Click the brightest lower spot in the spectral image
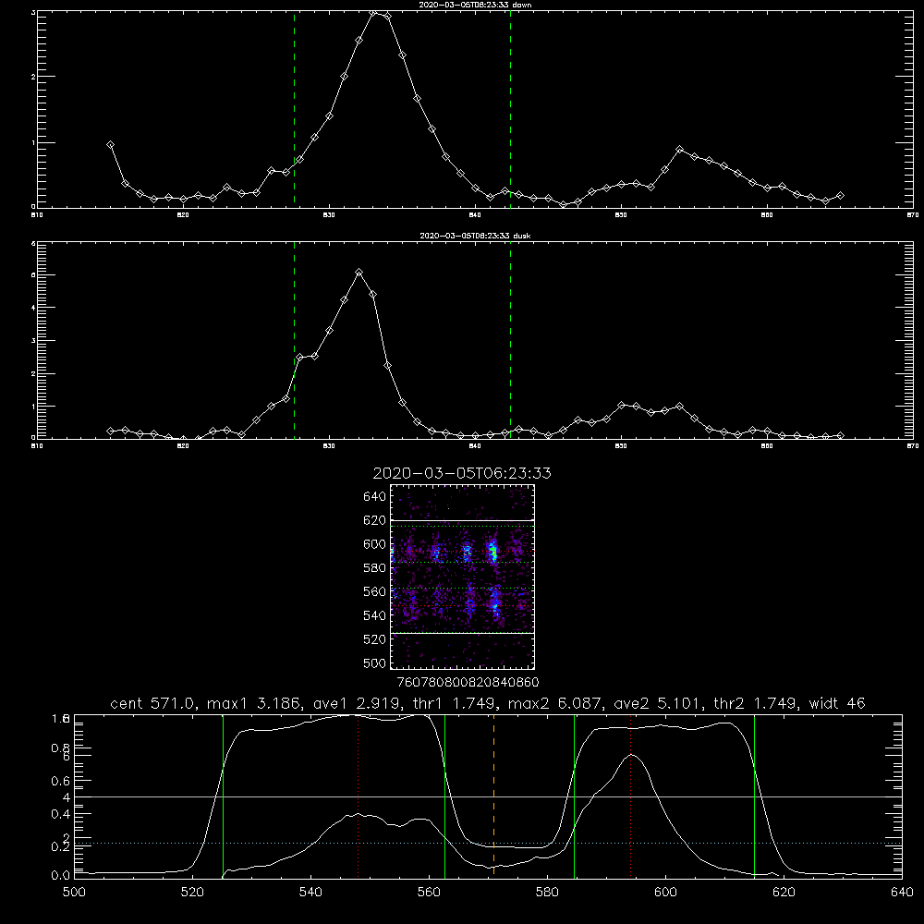 coord(495,604)
